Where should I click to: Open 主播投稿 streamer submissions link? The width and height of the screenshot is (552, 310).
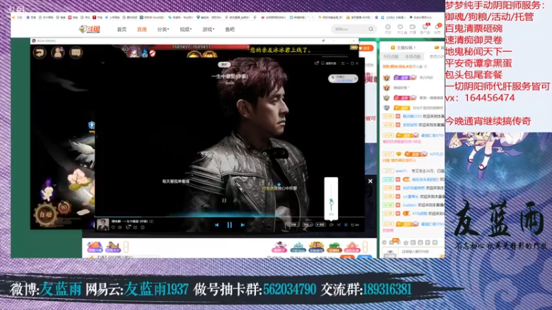tap(405, 48)
